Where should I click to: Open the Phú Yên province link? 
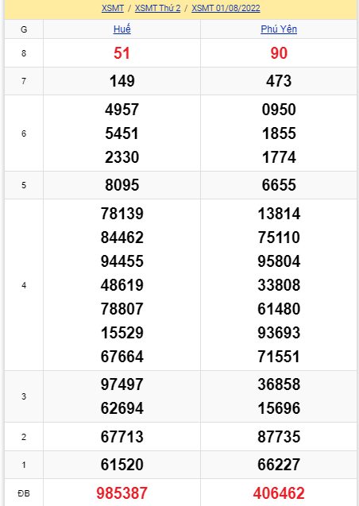point(279,29)
